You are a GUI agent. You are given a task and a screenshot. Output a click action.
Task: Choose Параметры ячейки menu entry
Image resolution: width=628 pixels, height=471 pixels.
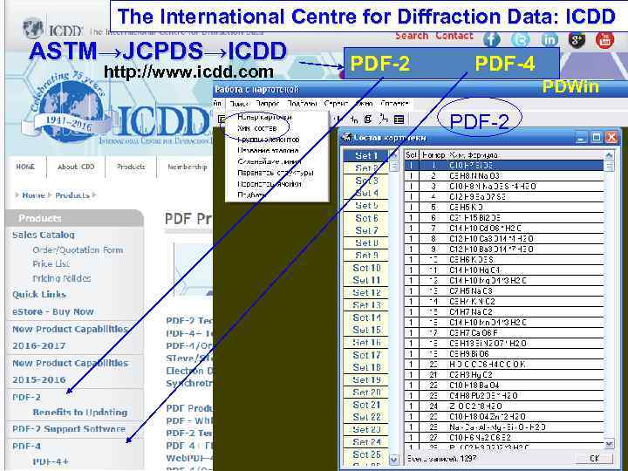pyautogui.click(x=270, y=184)
